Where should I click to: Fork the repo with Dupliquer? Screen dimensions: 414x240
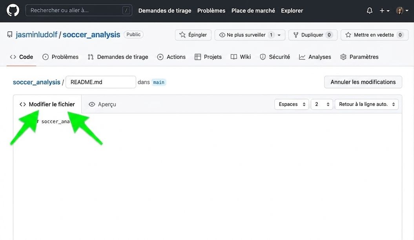click(x=313, y=35)
